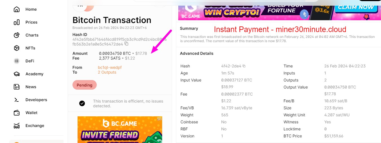The height and width of the screenshot is (143, 381).
Task: Open the Prices icon in sidebar
Action: point(17,22)
